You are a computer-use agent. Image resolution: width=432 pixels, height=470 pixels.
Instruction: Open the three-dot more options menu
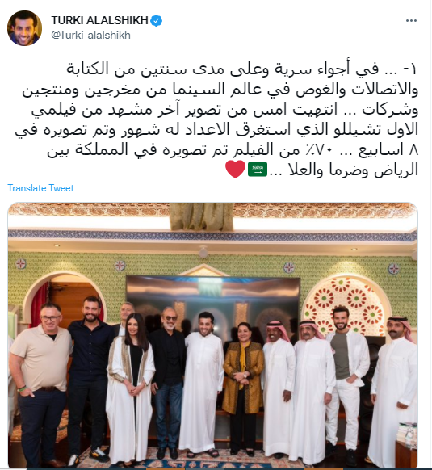tap(411, 21)
